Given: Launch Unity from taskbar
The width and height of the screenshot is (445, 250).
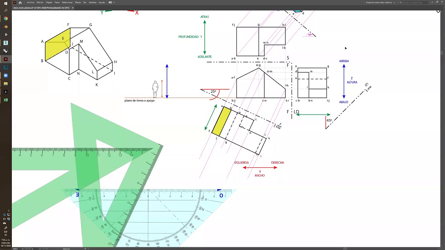Looking at the screenshot, I should (x=6, y=35).
